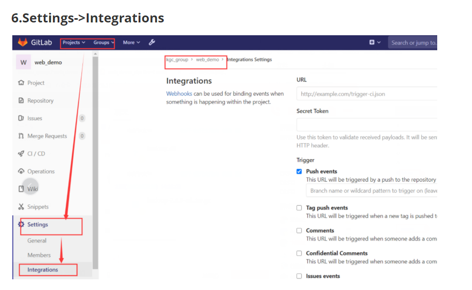Click the Repository sidebar icon
This screenshot has width=472, height=290.
click(21, 100)
